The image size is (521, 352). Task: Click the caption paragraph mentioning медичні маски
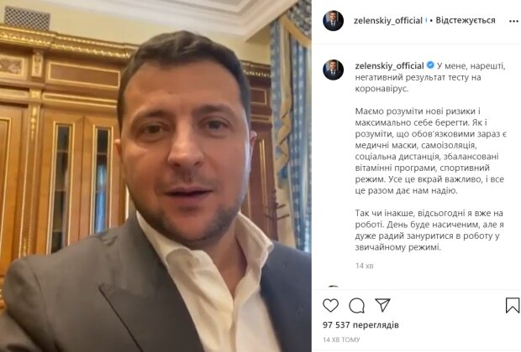pyautogui.click(x=430, y=151)
